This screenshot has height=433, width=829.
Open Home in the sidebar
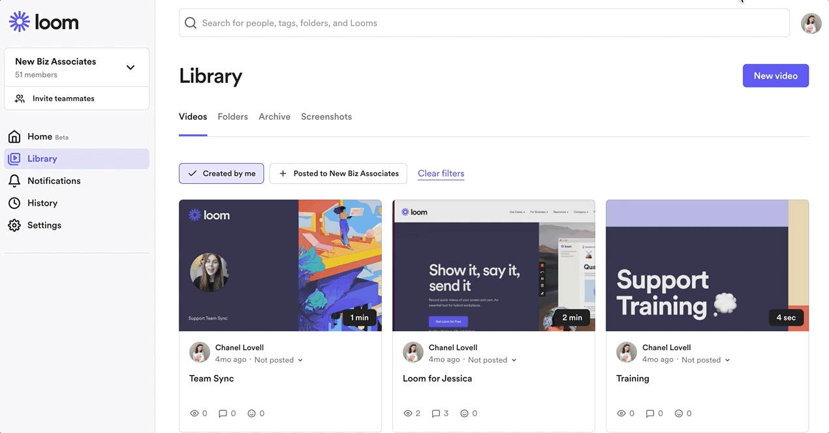click(76, 136)
